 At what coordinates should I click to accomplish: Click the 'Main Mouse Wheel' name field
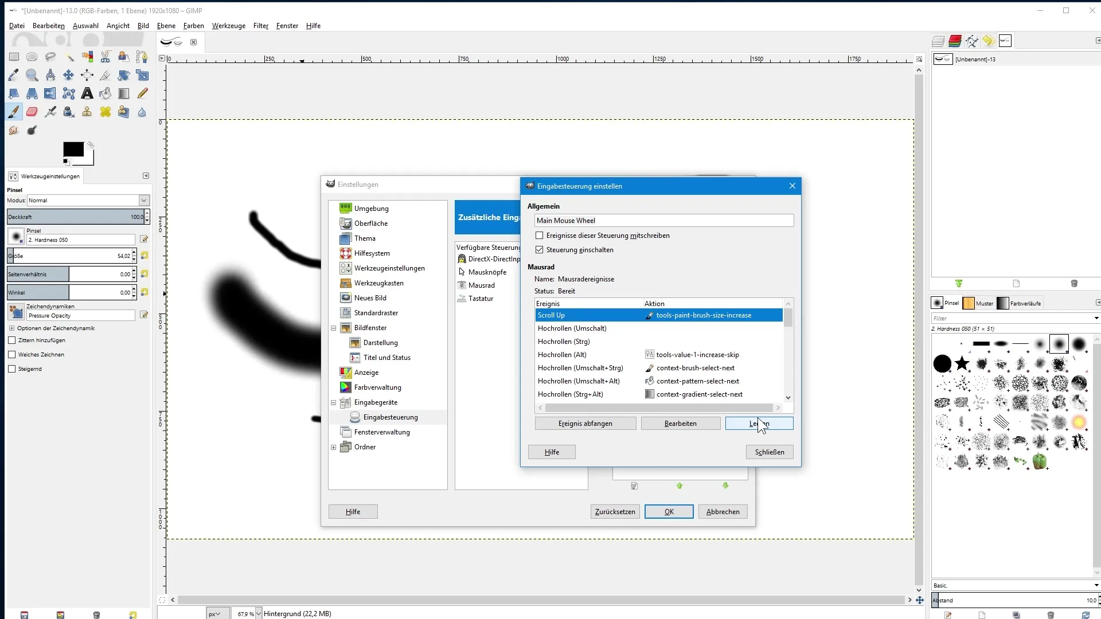(x=664, y=221)
